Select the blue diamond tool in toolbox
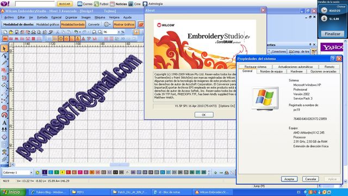Screen dimensions: 348x196 tap(4, 137)
